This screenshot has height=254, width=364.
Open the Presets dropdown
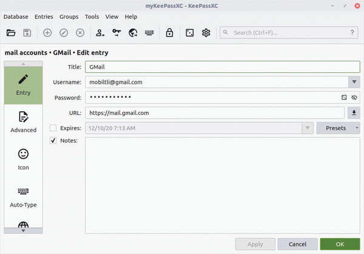coord(339,128)
